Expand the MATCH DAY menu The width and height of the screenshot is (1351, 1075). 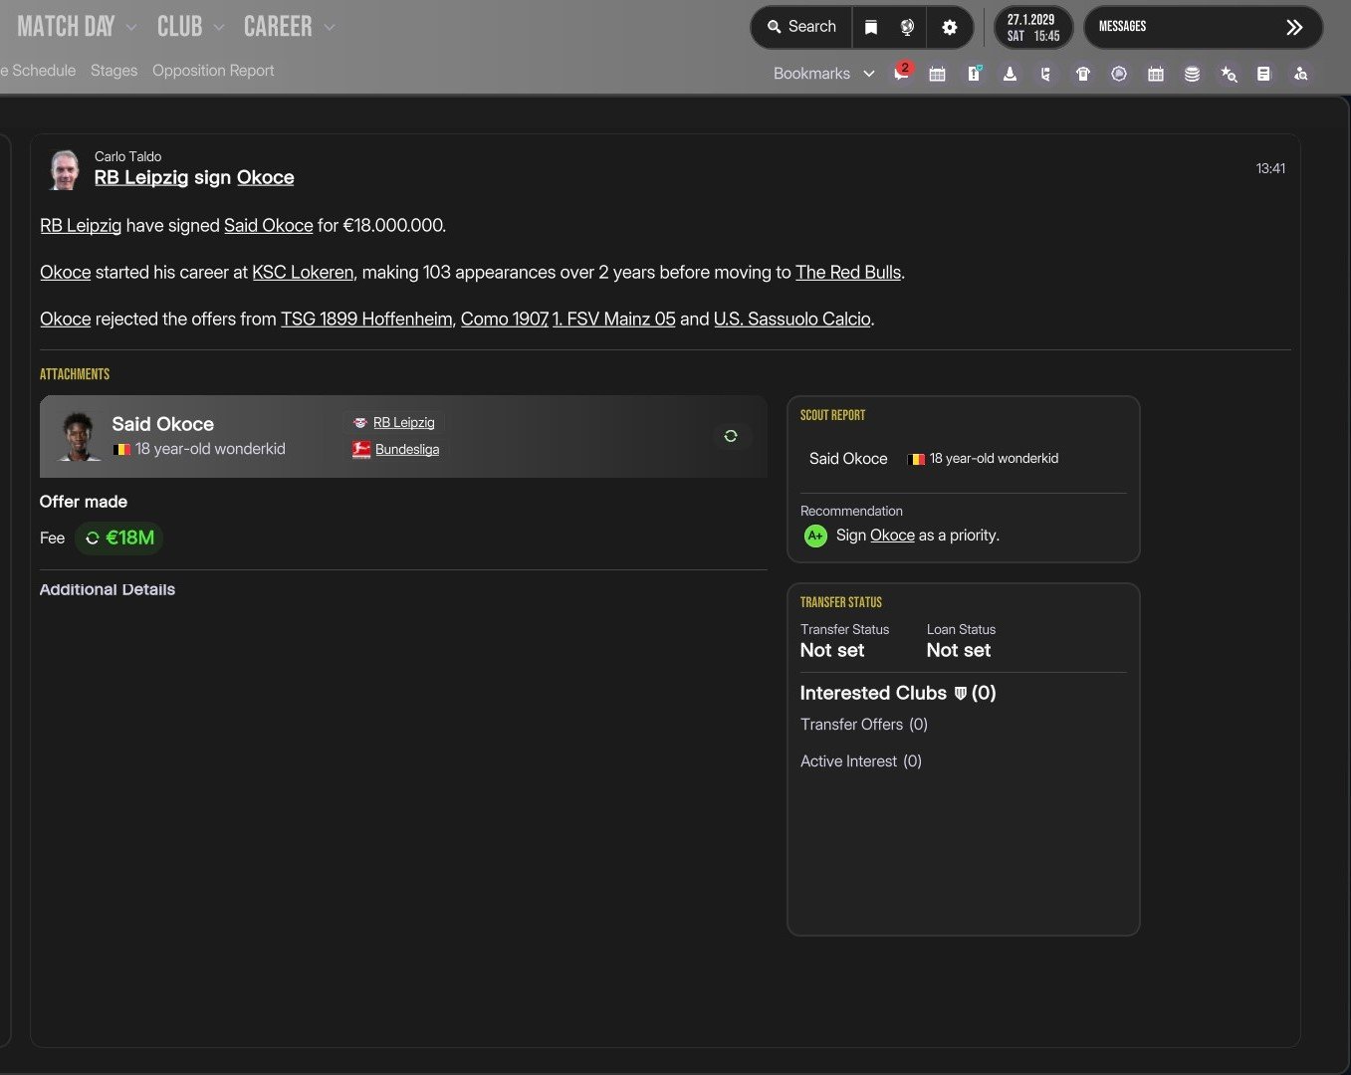pyautogui.click(x=77, y=27)
